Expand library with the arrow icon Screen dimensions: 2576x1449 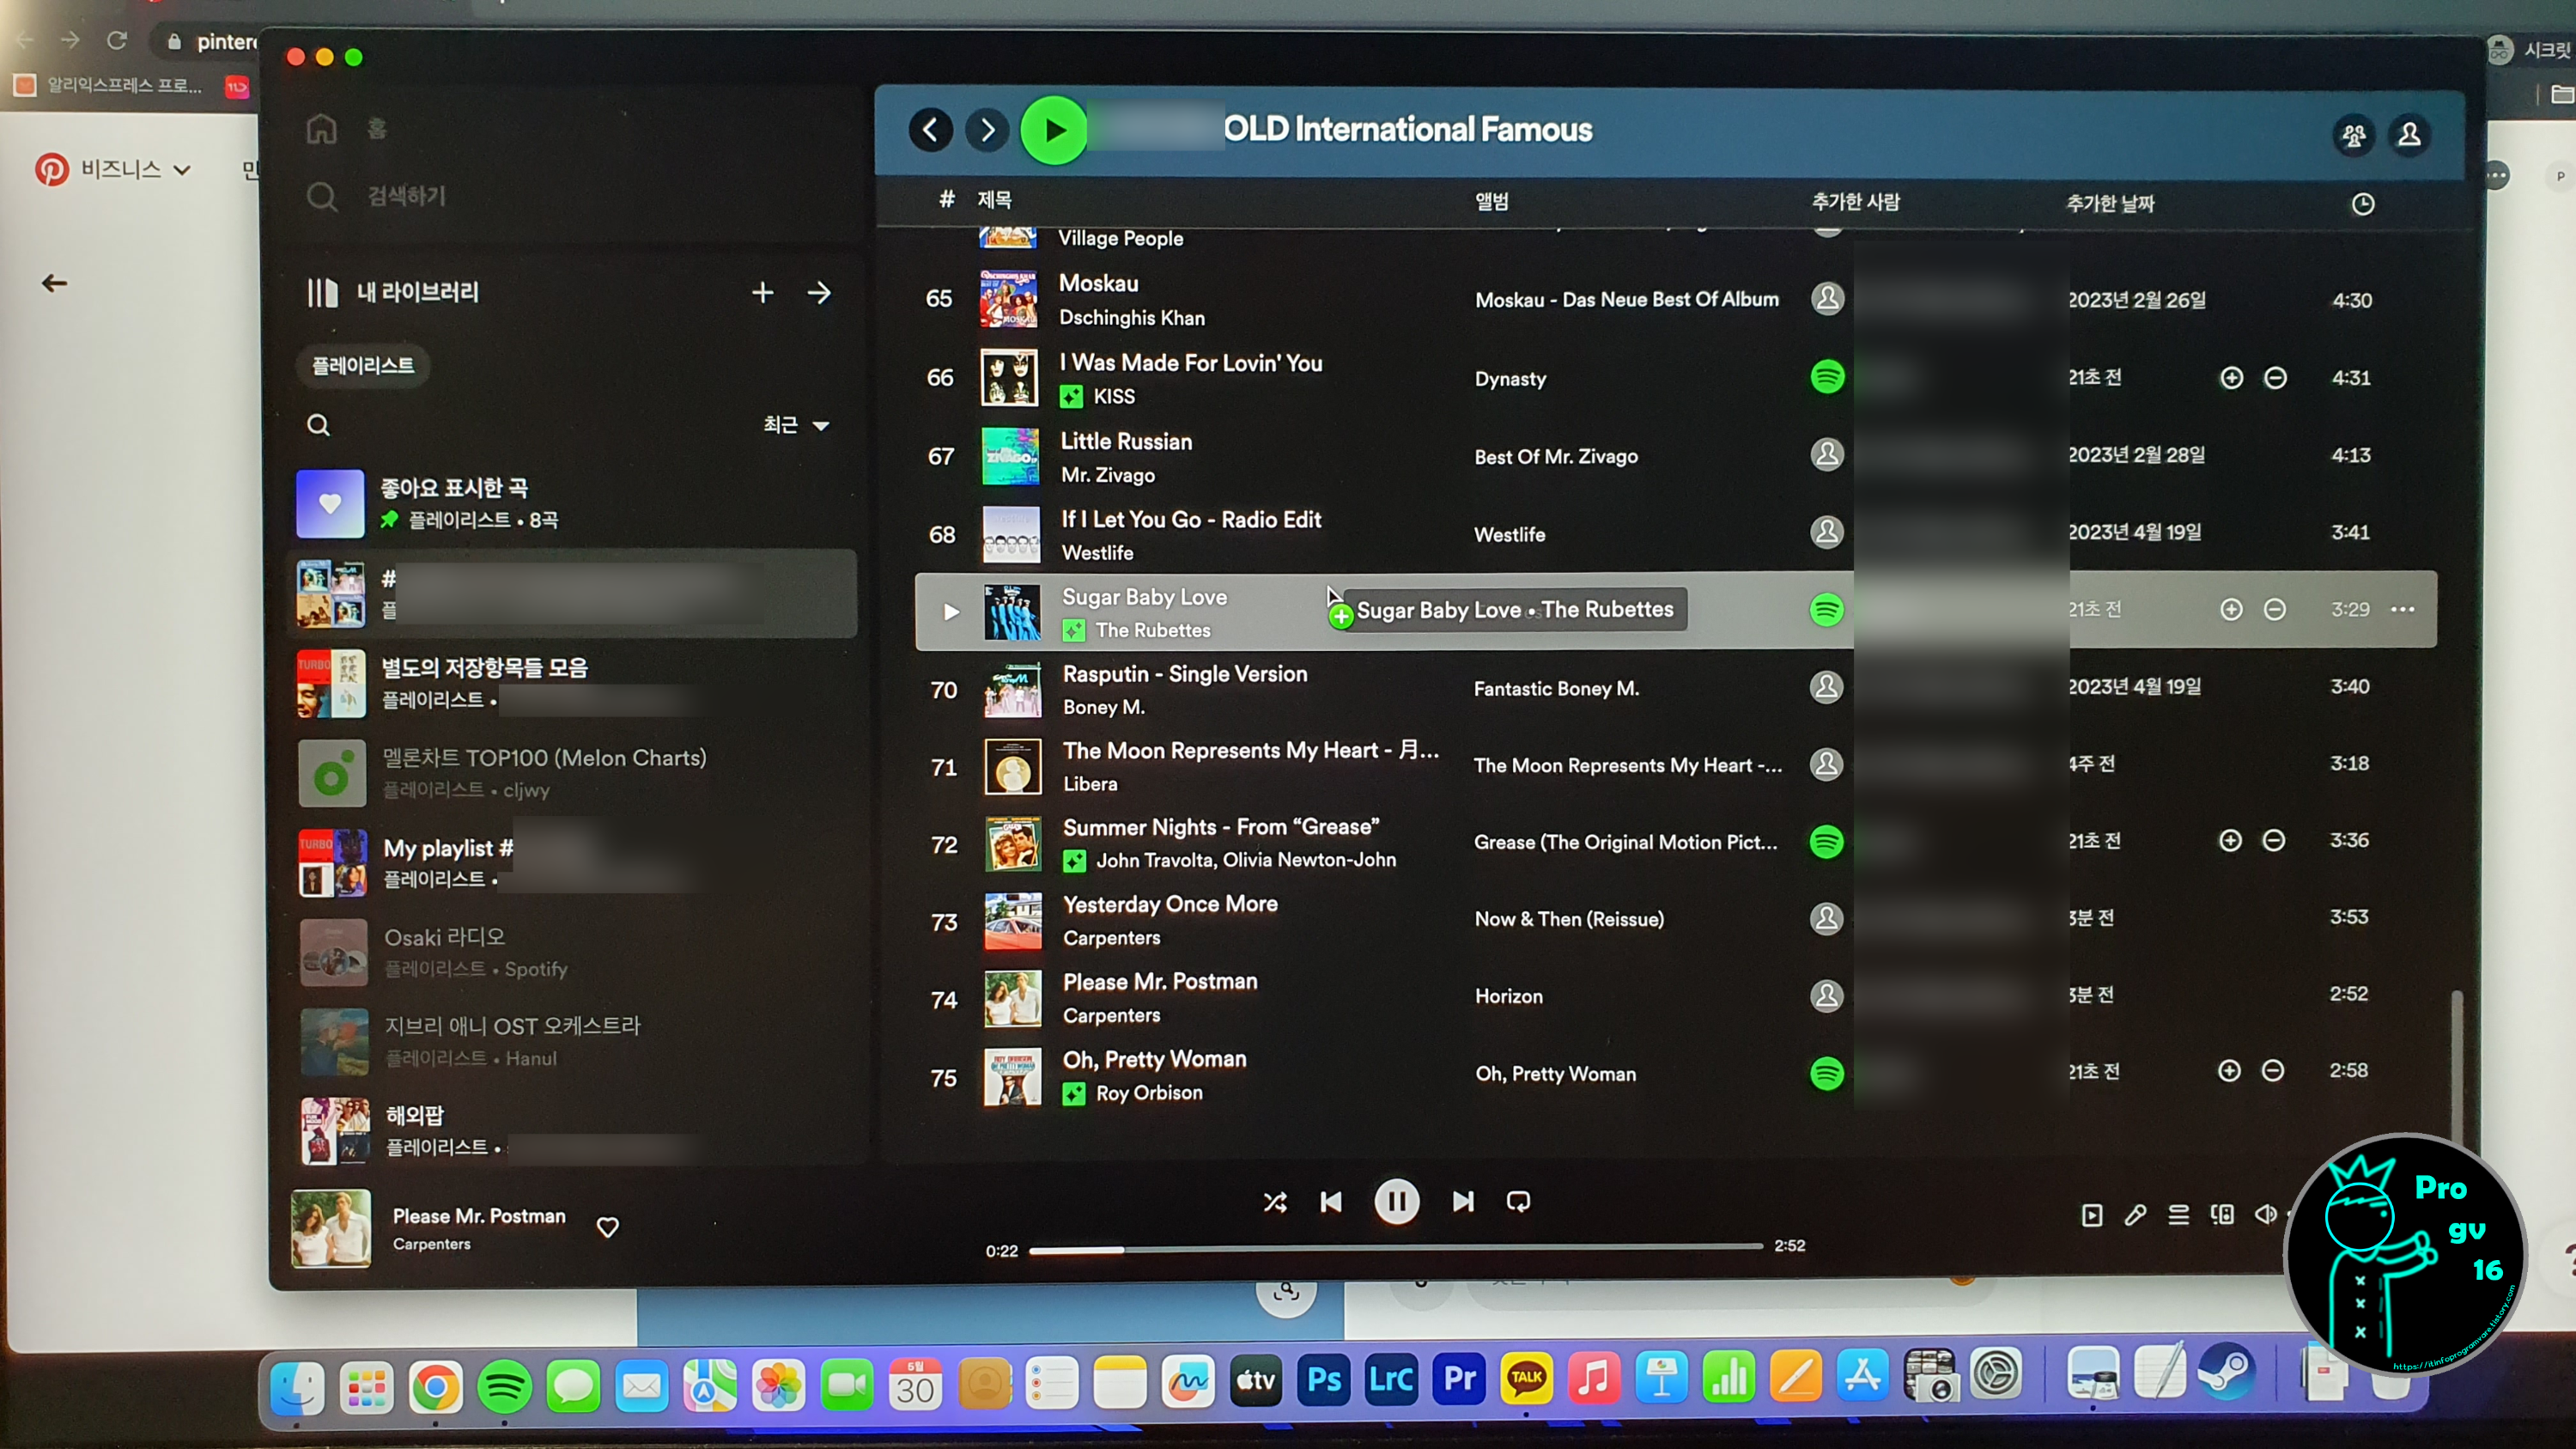coord(819,292)
